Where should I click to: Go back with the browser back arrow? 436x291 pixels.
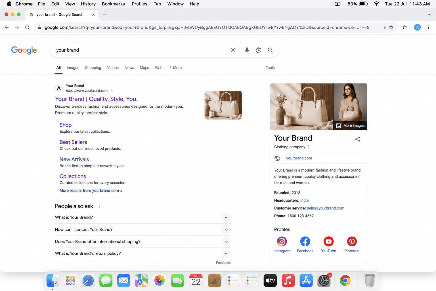(7, 27)
